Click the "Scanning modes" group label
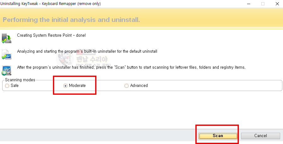The width and height of the screenshot is (283, 144). pos(20,80)
